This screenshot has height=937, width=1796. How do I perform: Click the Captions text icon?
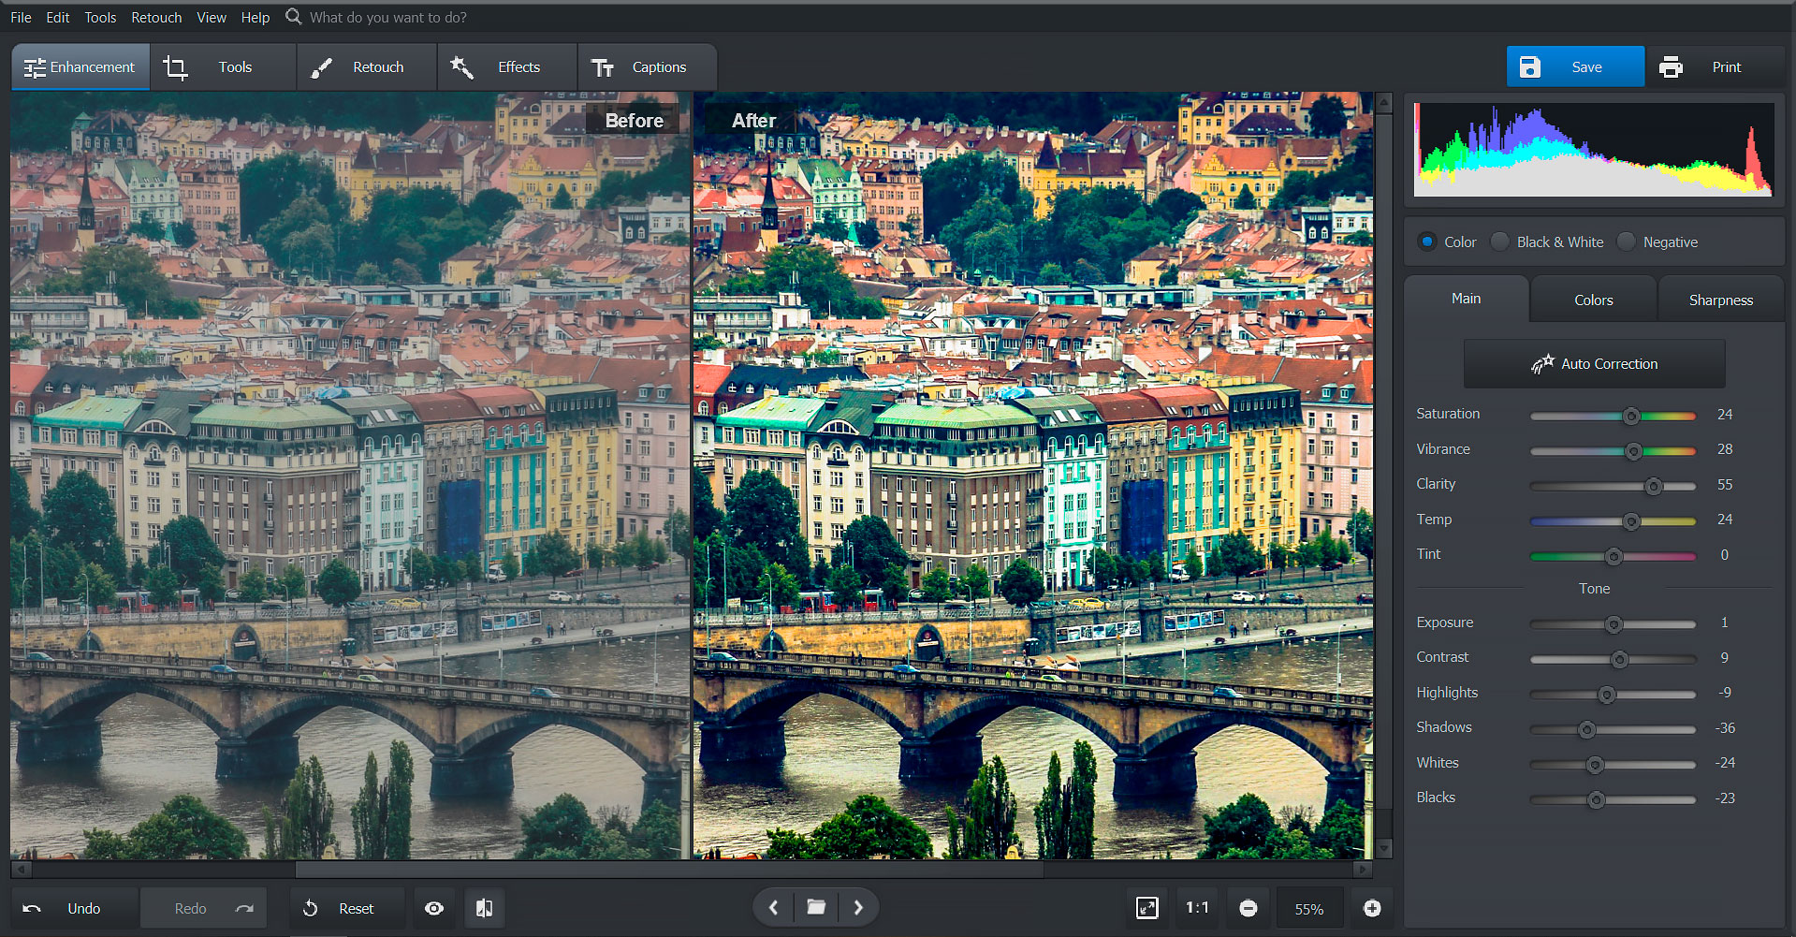pos(604,66)
